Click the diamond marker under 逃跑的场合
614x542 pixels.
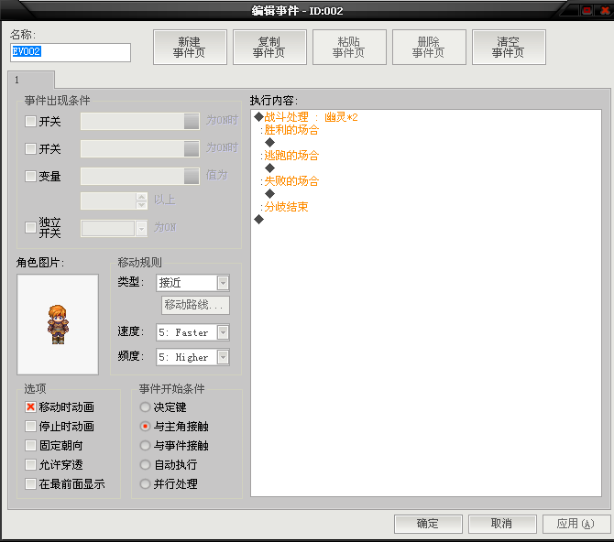coord(269,168)
